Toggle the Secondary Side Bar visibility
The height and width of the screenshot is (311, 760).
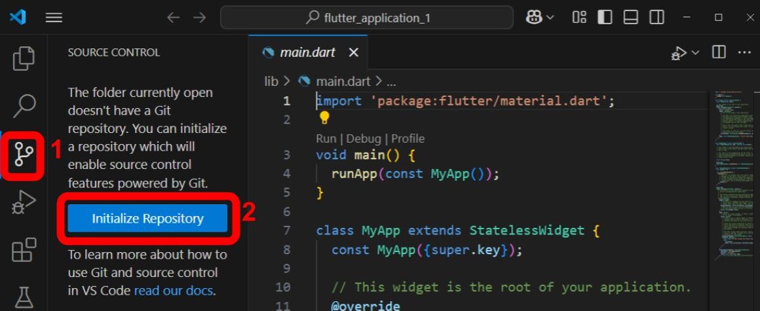point(656,18)
